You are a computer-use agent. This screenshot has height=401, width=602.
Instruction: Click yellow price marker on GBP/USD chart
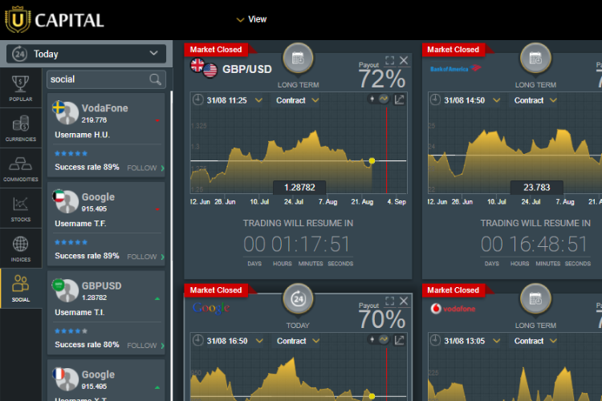372,160
